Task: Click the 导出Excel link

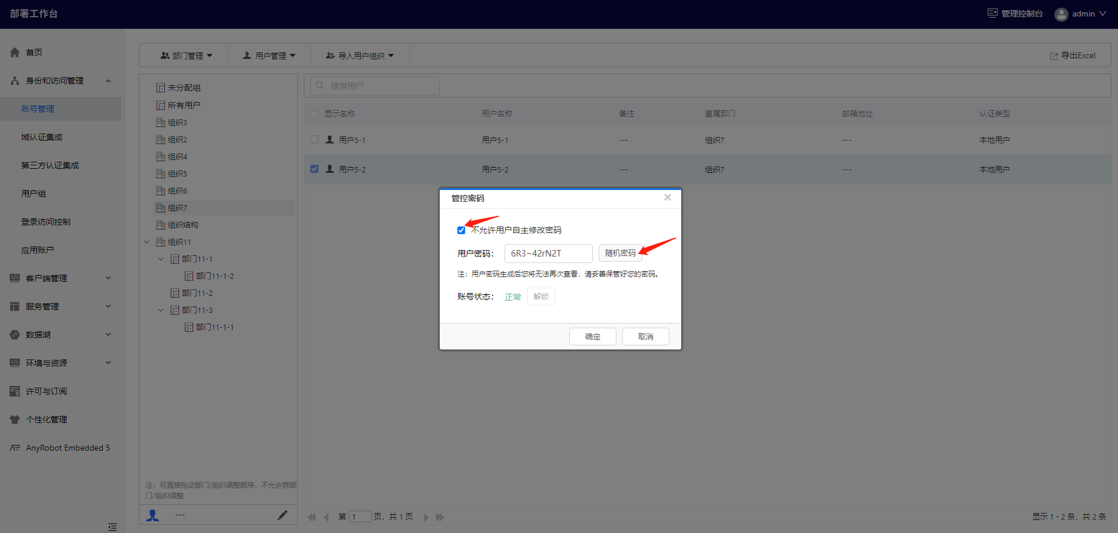Action: [x=1073, y=56]
